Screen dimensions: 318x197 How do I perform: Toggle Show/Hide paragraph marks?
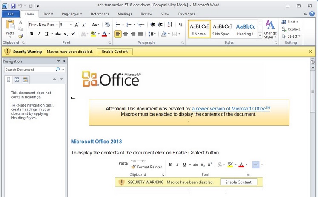(180, 25)
